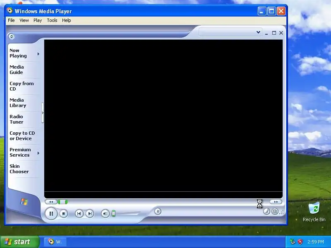This screenshot has width=331, height=248.
Task: Stop playback with the Stop button
Action: point(64,214)
